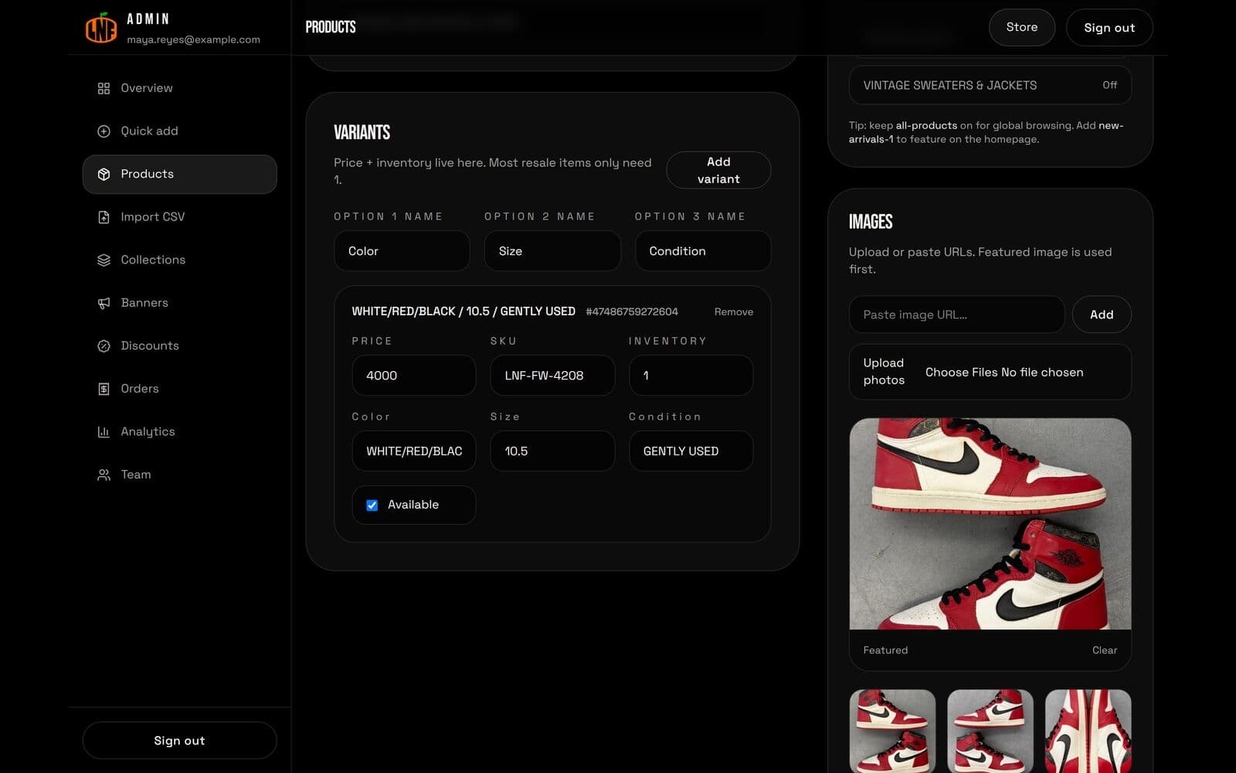
Task: Click the Option 1 name field
Action: [x=402, y=251]
